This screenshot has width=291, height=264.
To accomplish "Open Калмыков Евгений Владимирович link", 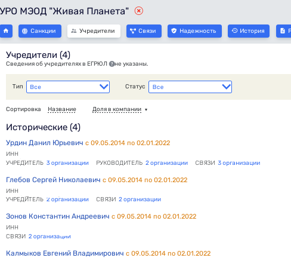I will click(65, 253).
